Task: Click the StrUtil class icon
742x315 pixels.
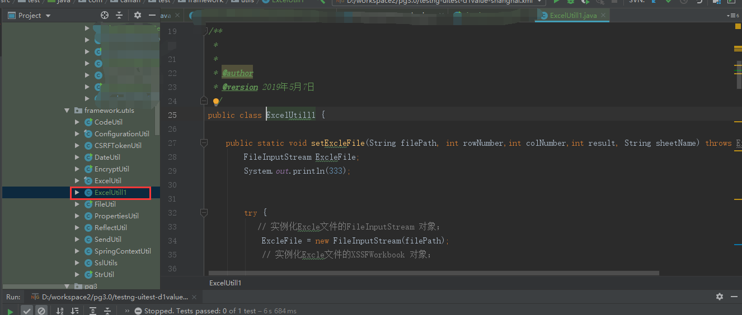Action: [88, 275]
